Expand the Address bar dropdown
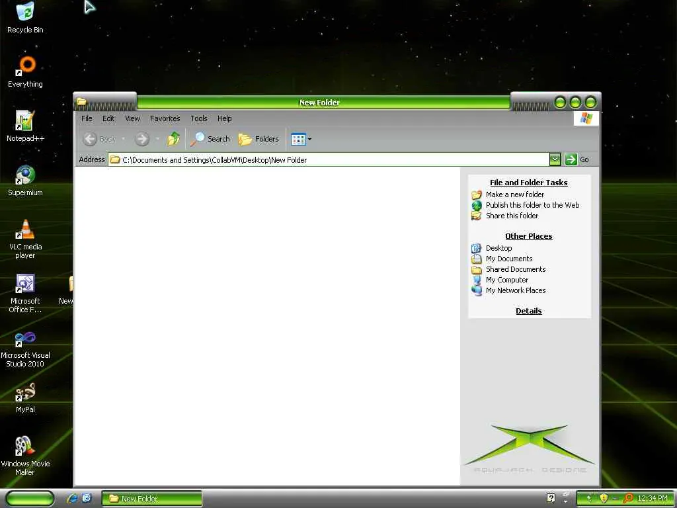This screenshot has height=508, width=677. tap(555, 159)
